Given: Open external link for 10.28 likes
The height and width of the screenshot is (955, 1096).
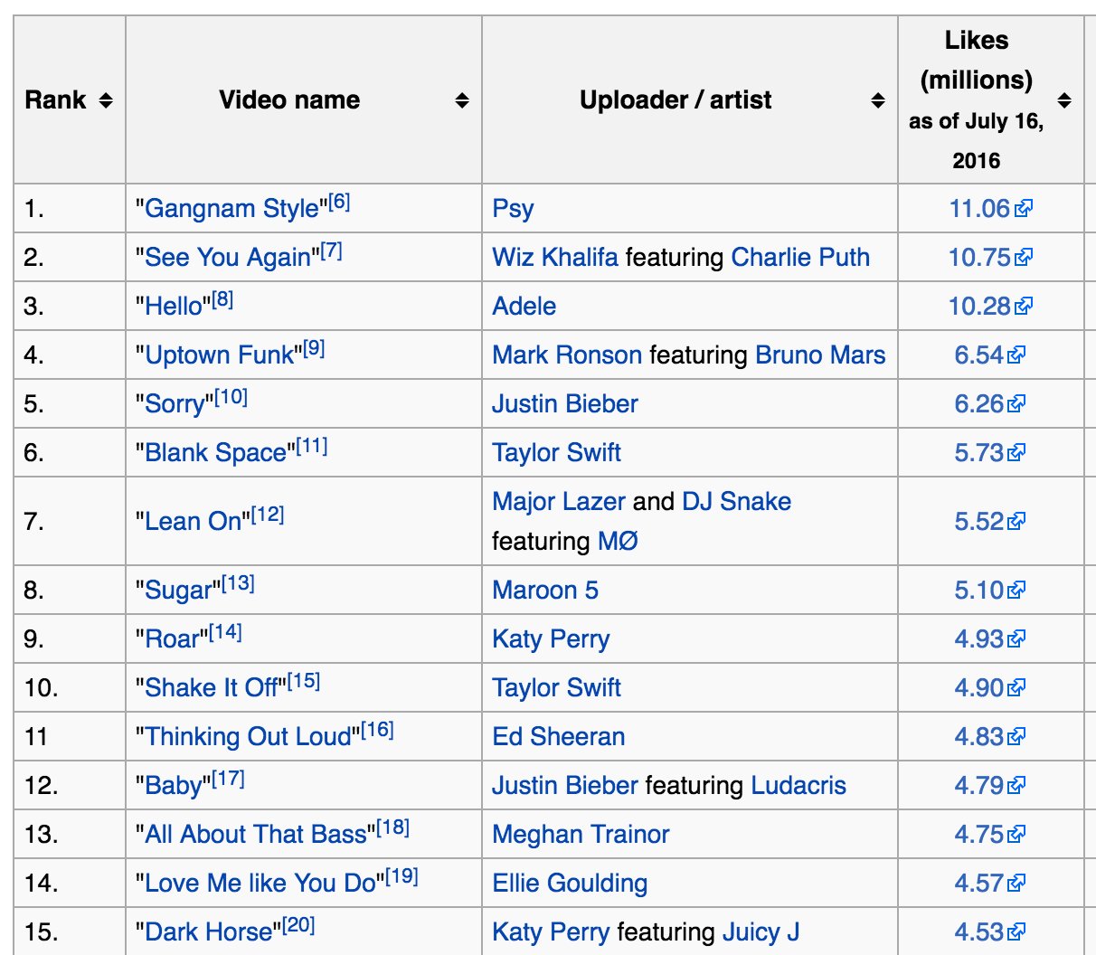Looking at the screenshot, I should tap(990, 307).
